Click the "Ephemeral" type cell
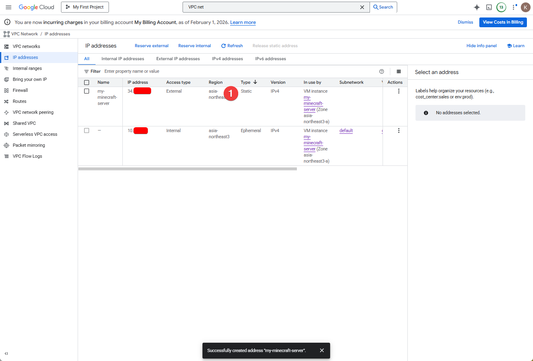Screen dimensions: 533x361 pyautogui.click(x=251, y=131)
